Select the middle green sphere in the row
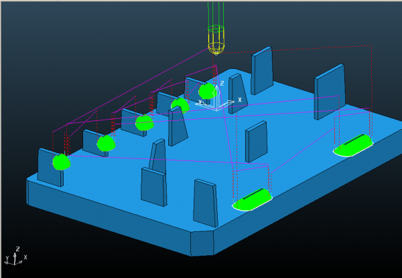The height and width of the screenshot is (278, 402). point(144,123)
